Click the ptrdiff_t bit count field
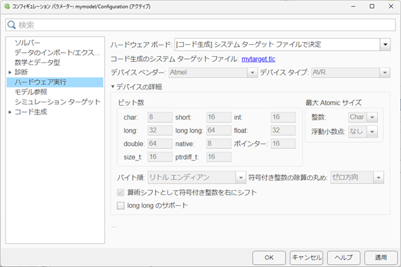 [x=219, y=157]
